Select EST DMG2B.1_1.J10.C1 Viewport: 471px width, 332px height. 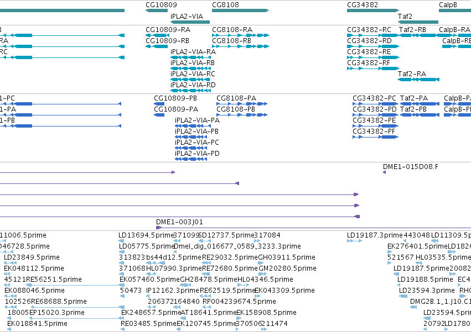441,302
